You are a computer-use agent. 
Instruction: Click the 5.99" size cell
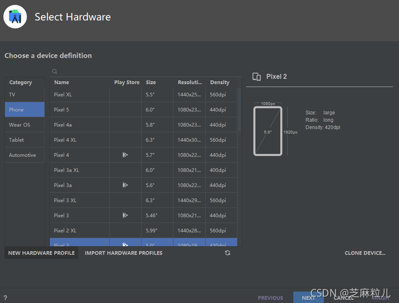pos(157,231)
